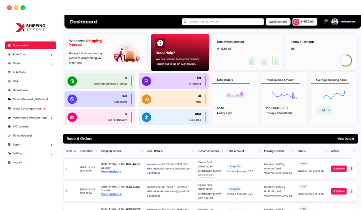Image resolution: width=361 pixels, height=210 pixels.
Task: Click the Out For Delivery pink icon
Action: point(72,117)
